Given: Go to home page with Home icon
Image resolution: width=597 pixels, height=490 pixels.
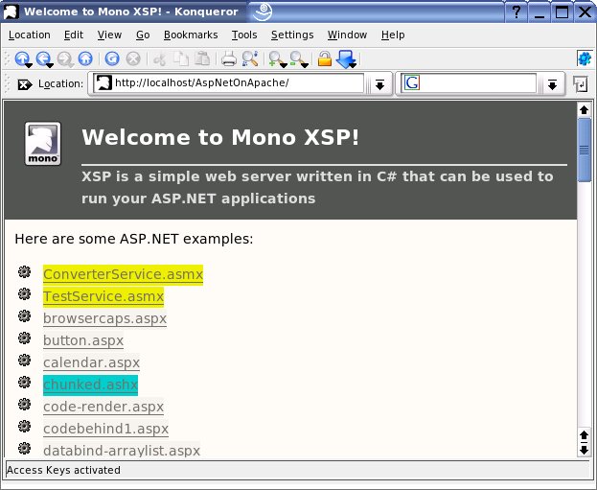Looking at the screenshot, I should [x=85, y=58].
